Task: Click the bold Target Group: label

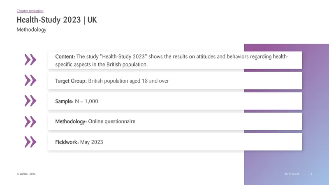Action: coord(71,81)
